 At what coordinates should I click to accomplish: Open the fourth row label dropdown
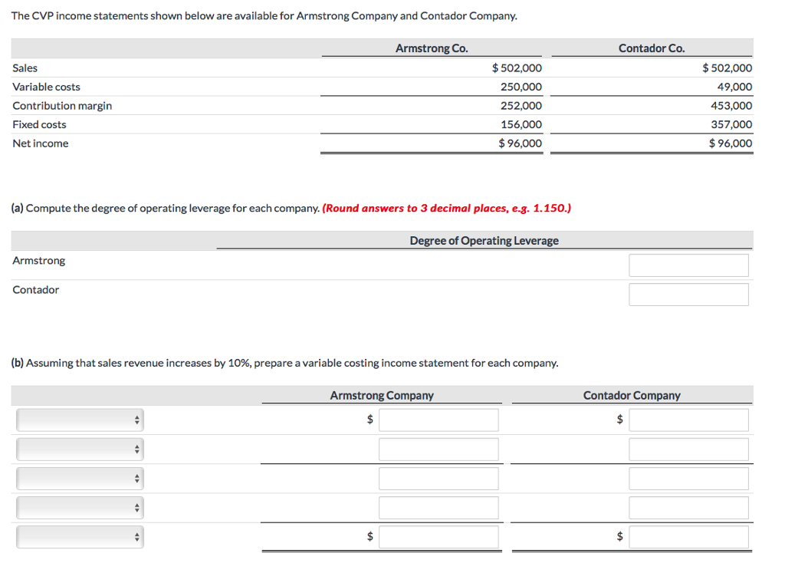point(80,508)
